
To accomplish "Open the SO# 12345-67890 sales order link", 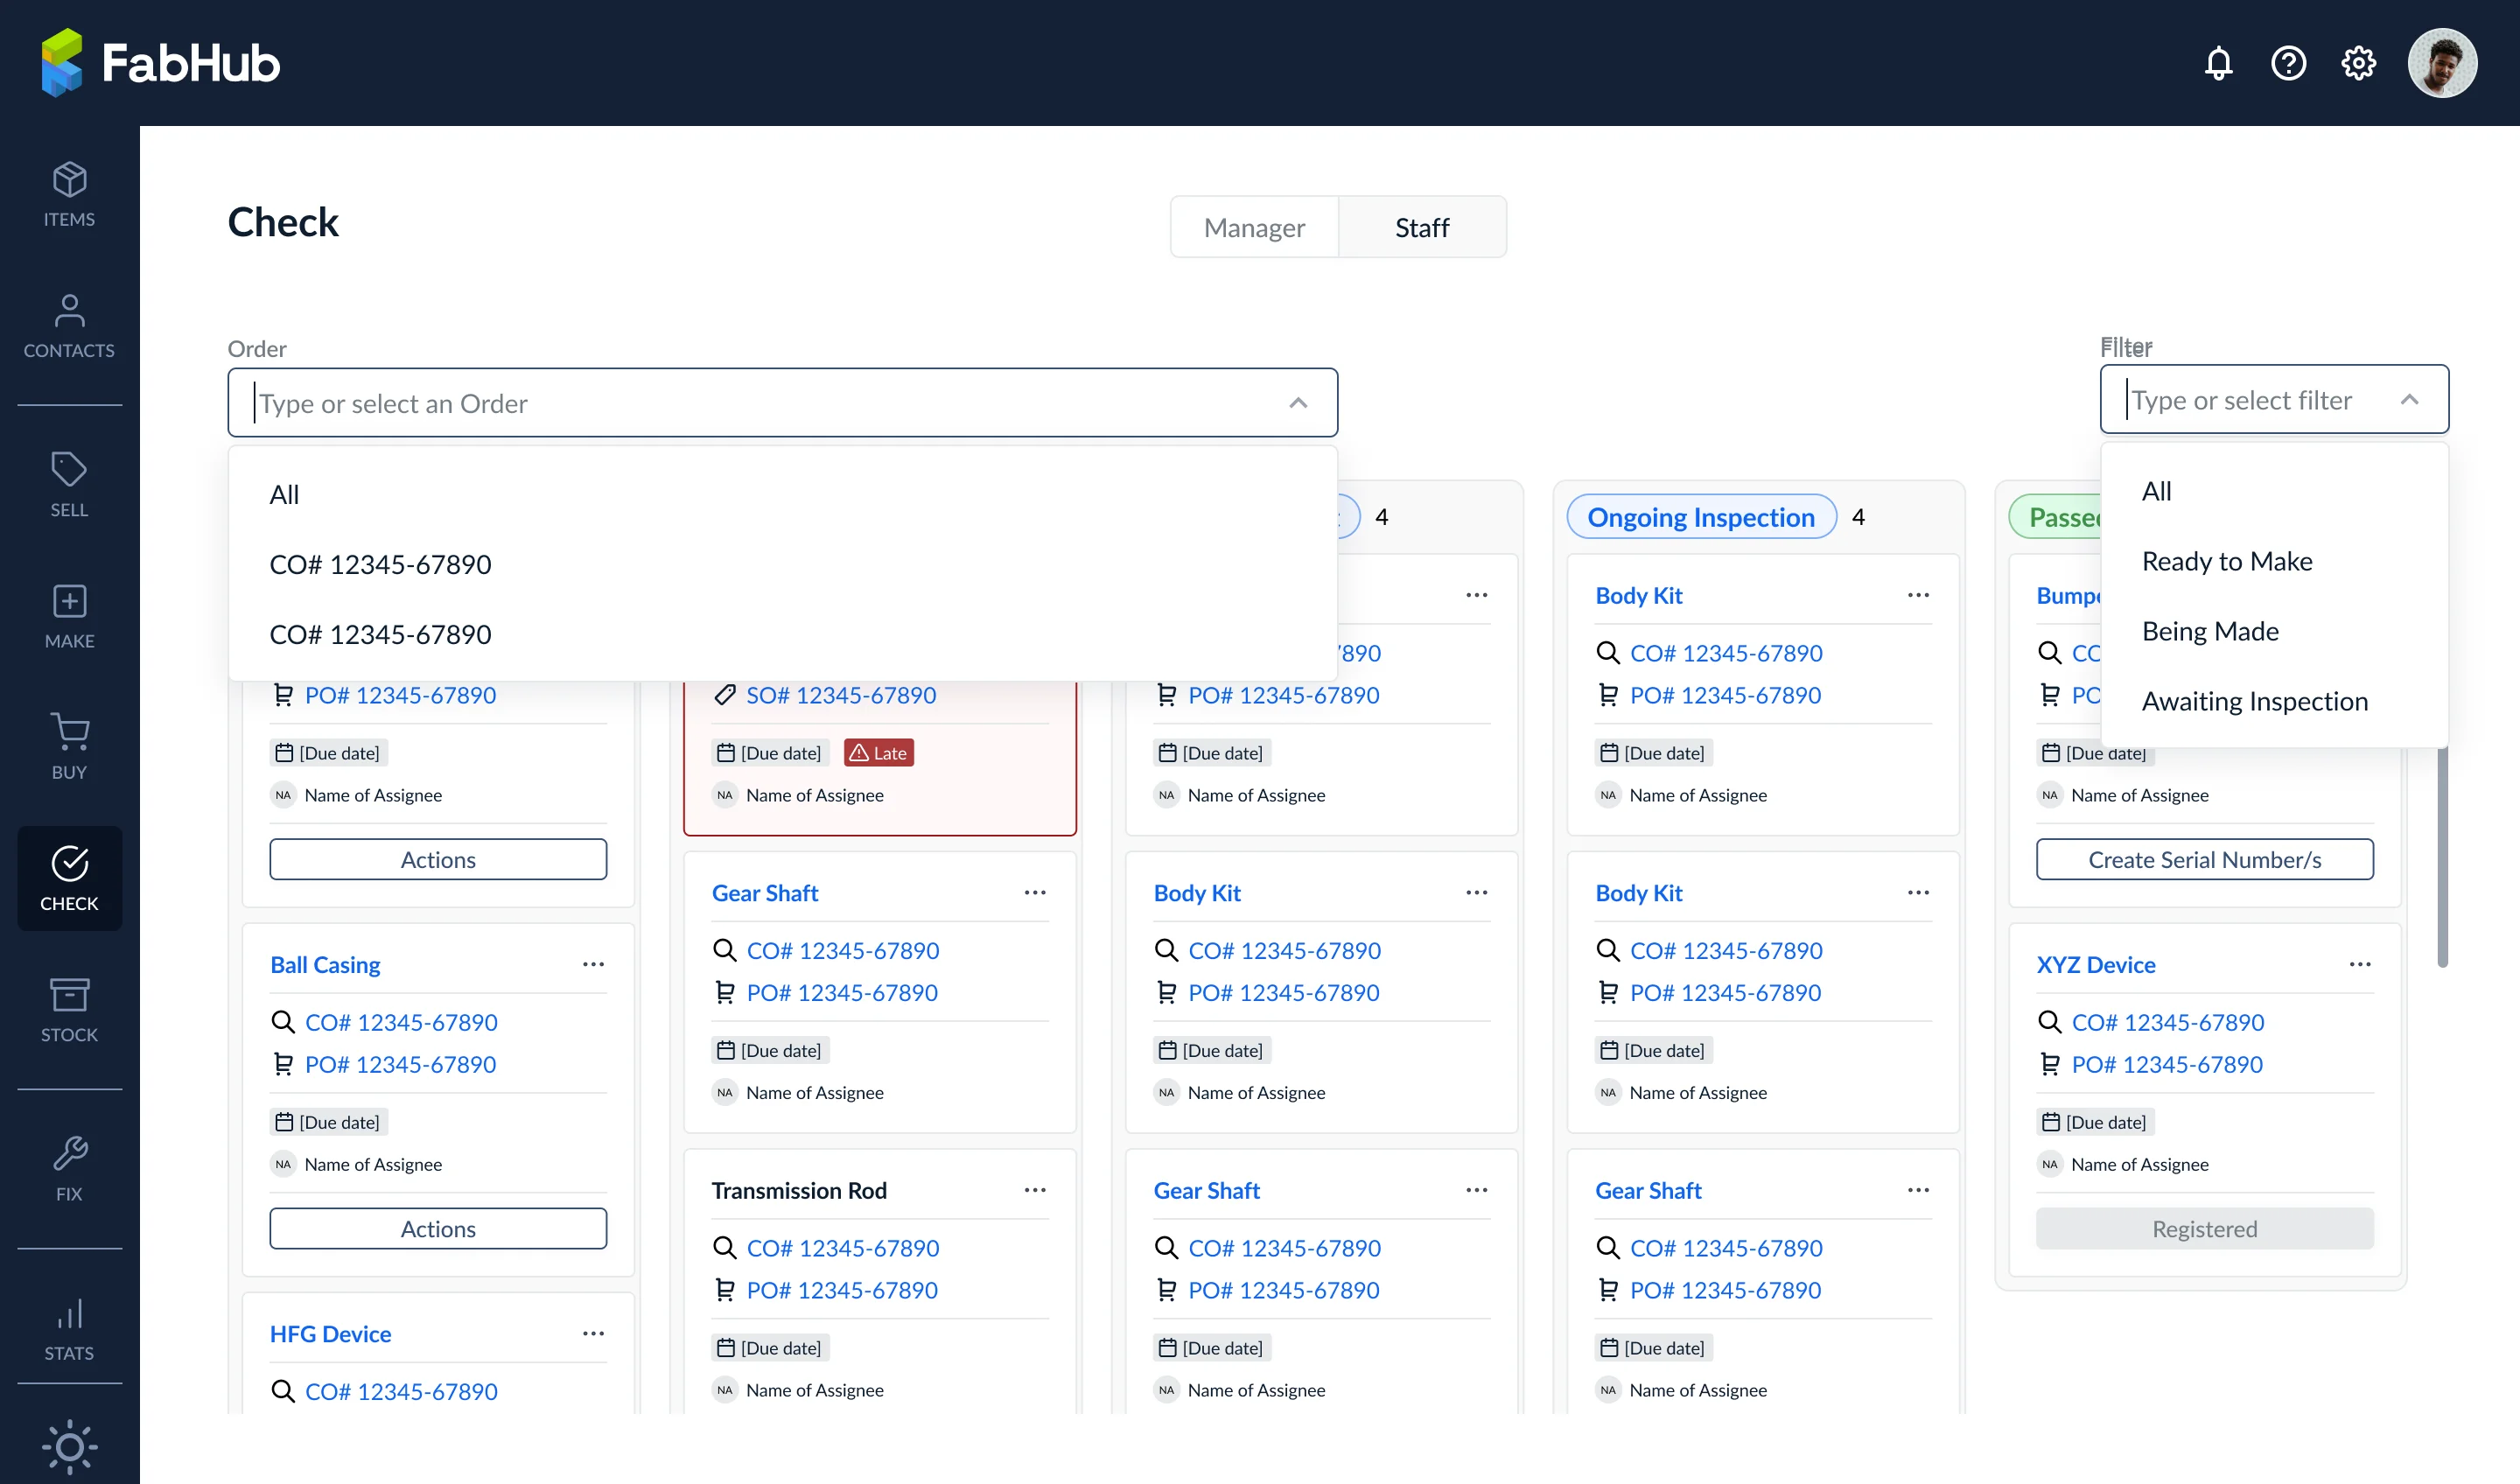I will point(841,695).
